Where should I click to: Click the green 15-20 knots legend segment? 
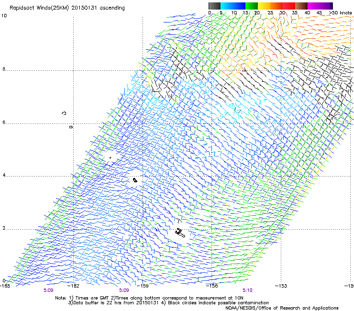pyautogui.click(x=252, y=6)
